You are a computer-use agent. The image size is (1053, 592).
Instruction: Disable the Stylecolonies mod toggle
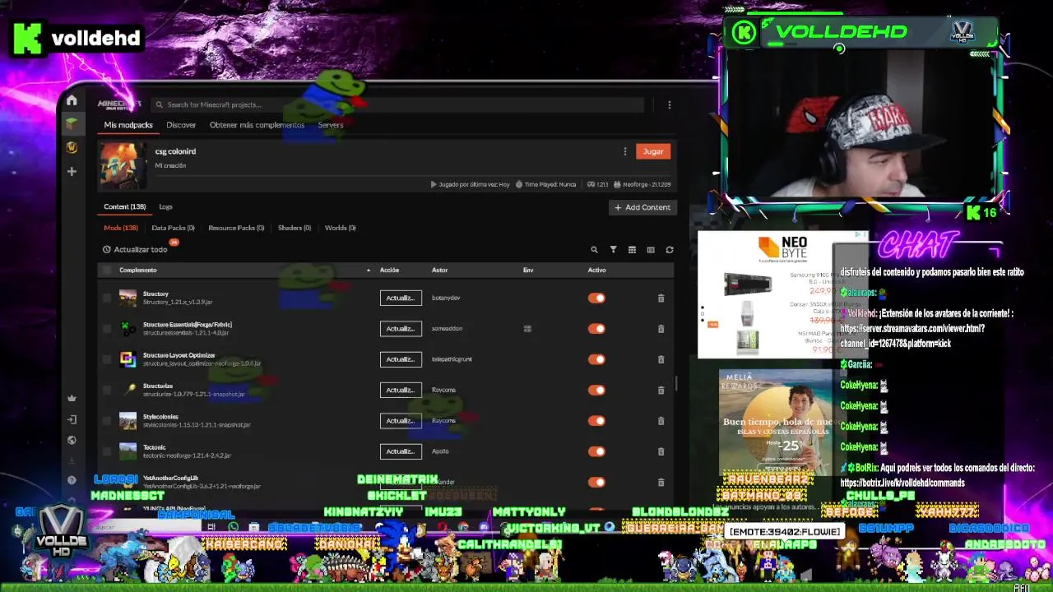(596, 421)
